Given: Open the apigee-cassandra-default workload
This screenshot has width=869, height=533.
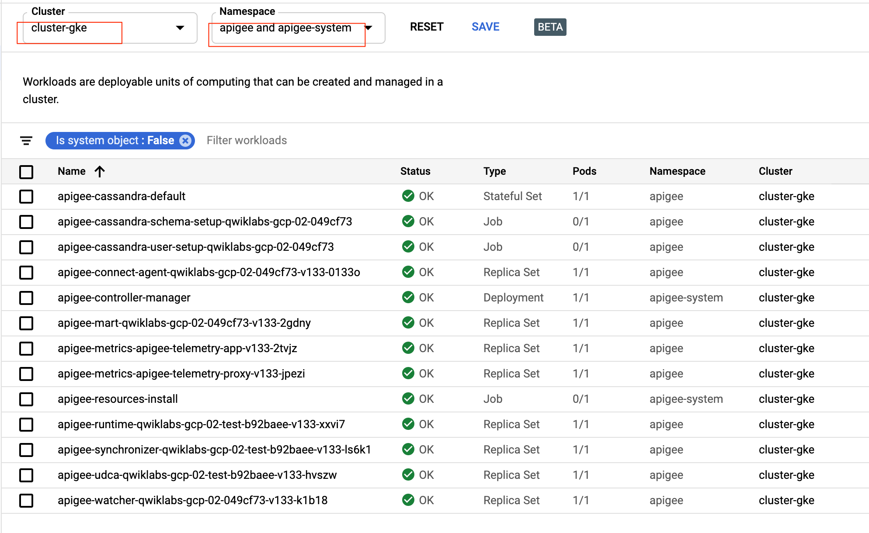Looking at the screenshot, I should 122,196.
